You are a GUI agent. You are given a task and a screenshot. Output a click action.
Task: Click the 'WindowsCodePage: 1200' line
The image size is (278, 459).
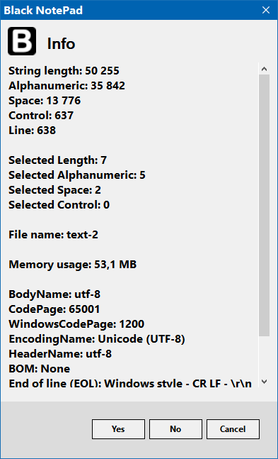(76, 324)
